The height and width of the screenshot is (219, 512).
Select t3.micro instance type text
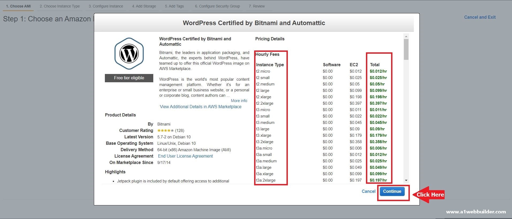pyautogui.click(x=263, y=110)
